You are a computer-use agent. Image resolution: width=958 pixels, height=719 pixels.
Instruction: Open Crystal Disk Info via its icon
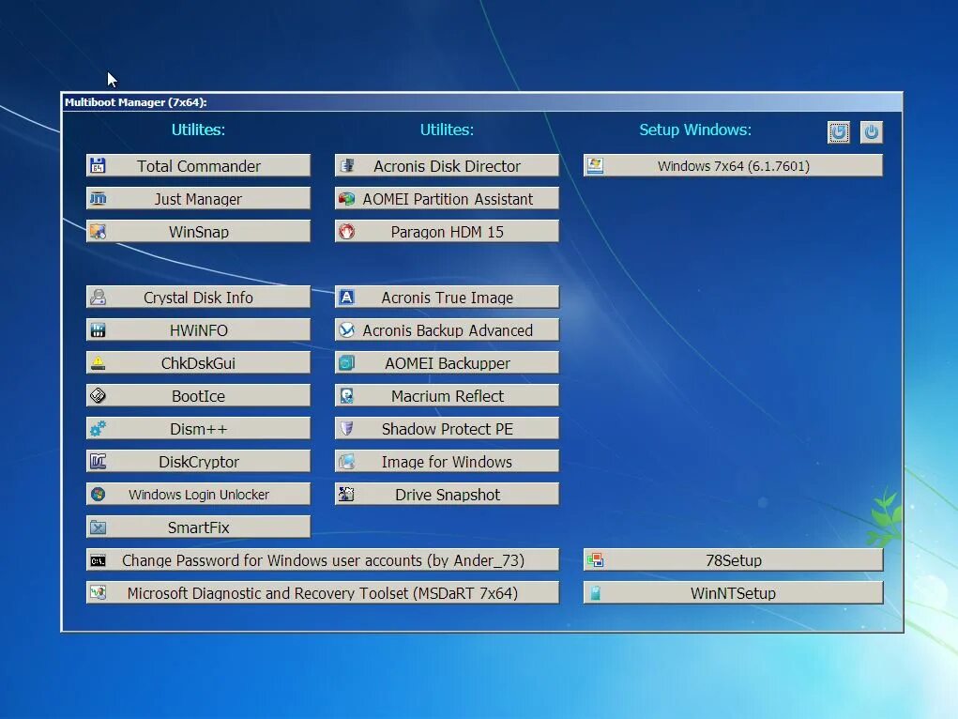98,298
